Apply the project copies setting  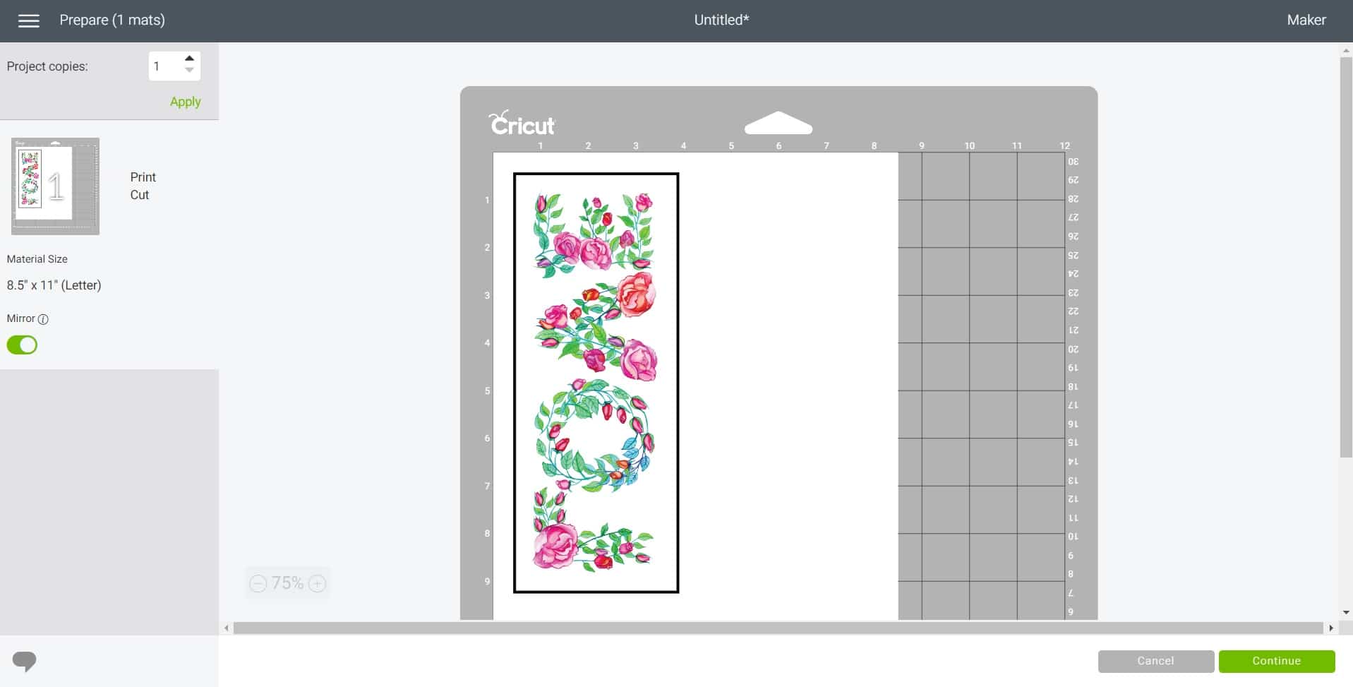185,102
